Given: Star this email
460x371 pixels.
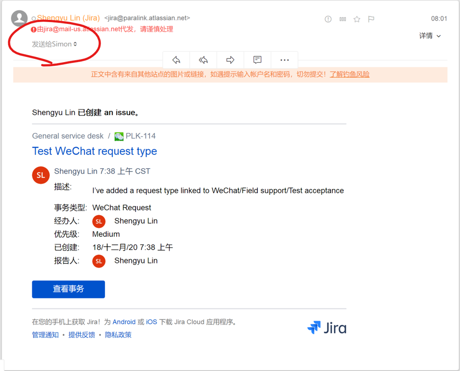Looking at the screenshot, I should click(x=357, y=19).
